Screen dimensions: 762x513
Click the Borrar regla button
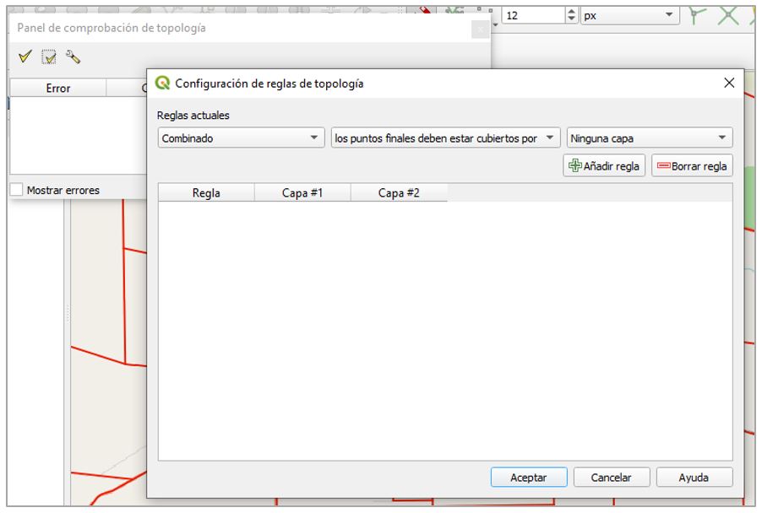(x=692, y=166)
